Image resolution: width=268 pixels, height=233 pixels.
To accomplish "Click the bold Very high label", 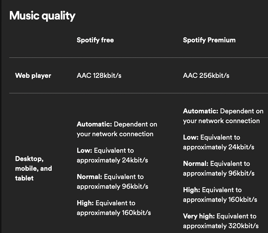I will pyautogui.click(x=199, y=216).
